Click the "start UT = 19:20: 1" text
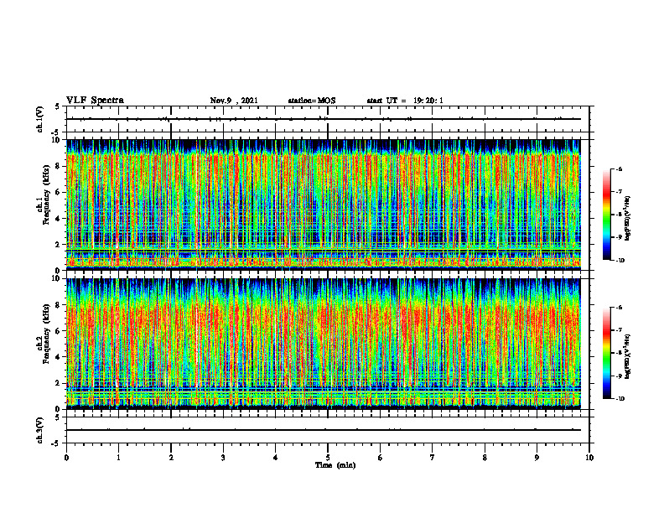The height and width of the screenshot is (513, 664). [405, 101]
